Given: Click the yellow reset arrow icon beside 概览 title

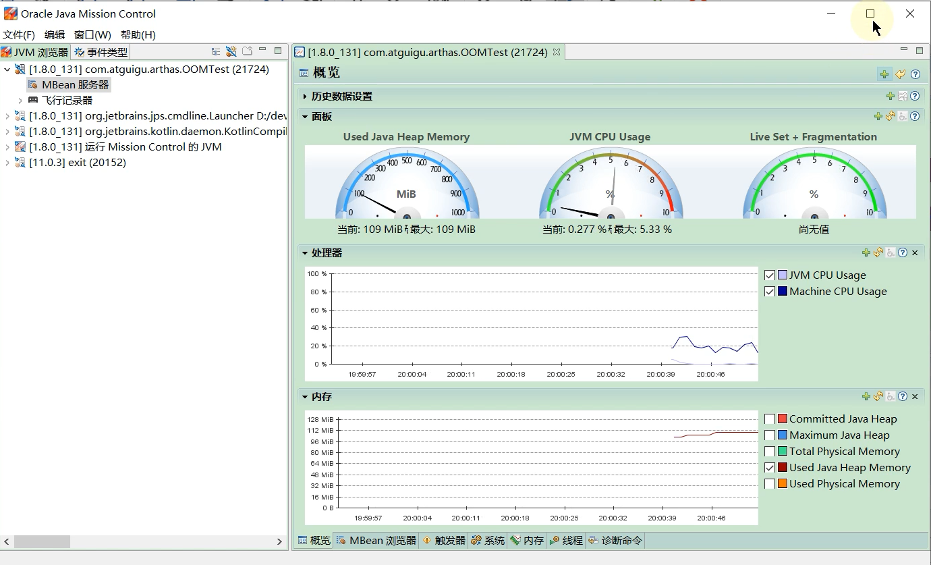Looking at the screenshot, I should pos(901,74).
